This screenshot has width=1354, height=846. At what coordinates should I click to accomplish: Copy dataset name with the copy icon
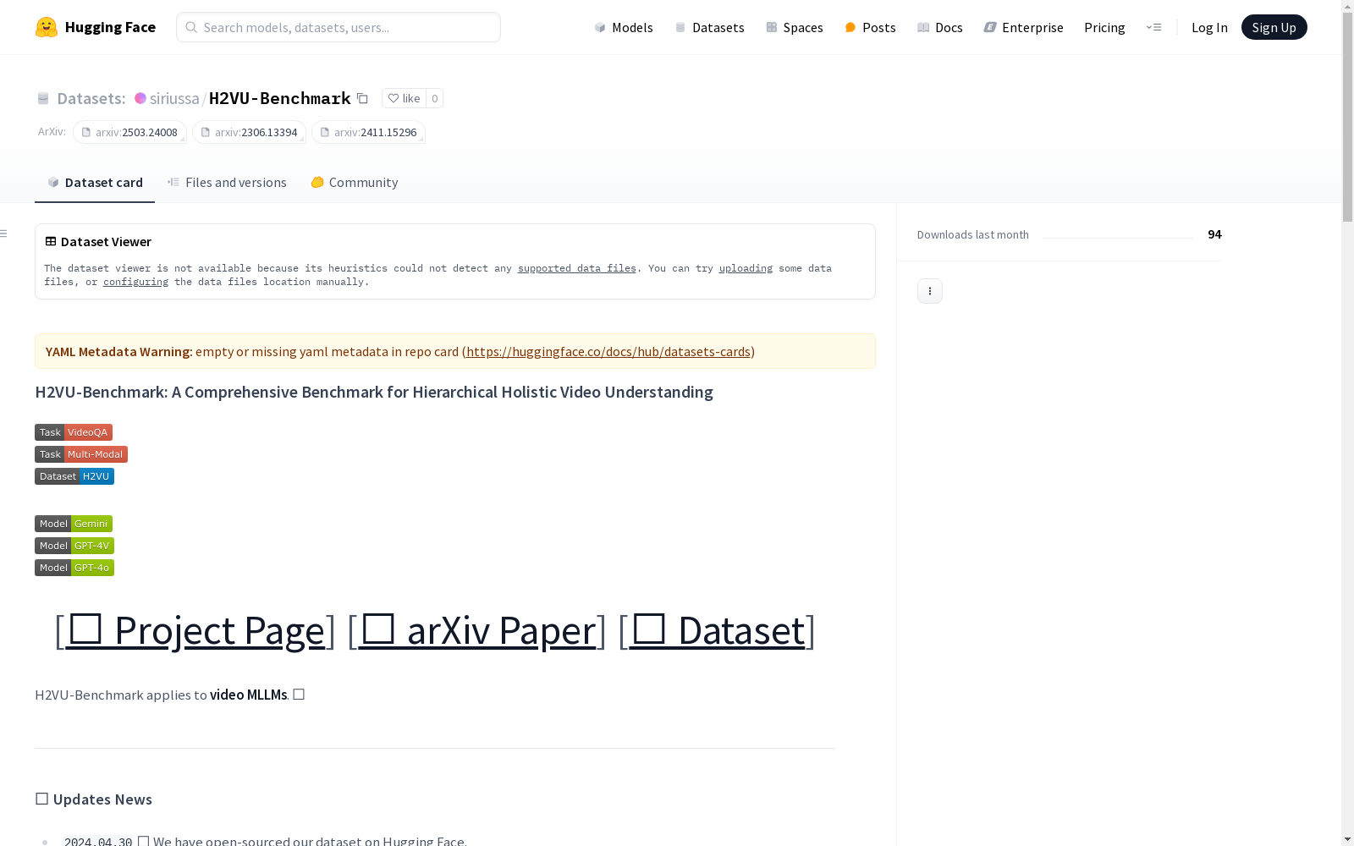(x=362, y=98)
